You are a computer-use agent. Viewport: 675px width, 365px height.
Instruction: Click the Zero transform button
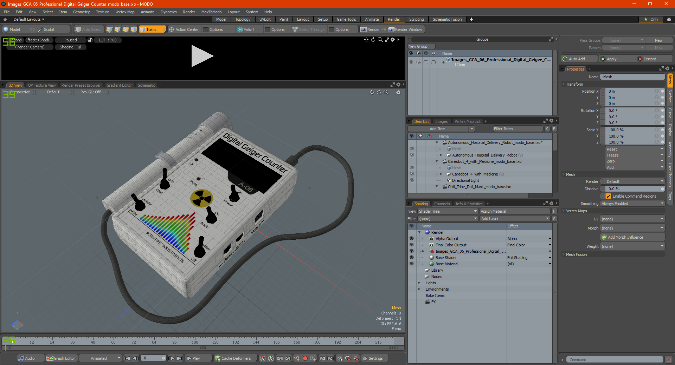pyautogui.click(x=635, y=161)
